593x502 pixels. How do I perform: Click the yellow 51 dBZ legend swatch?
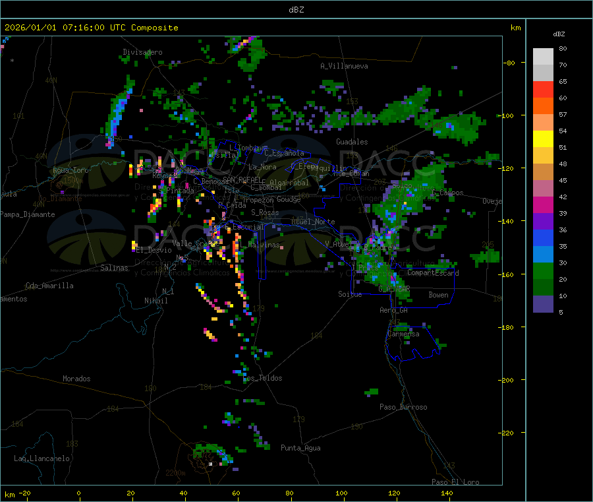point(543,139)
